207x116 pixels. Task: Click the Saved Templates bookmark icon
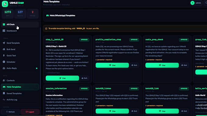[x=4, y=93]
